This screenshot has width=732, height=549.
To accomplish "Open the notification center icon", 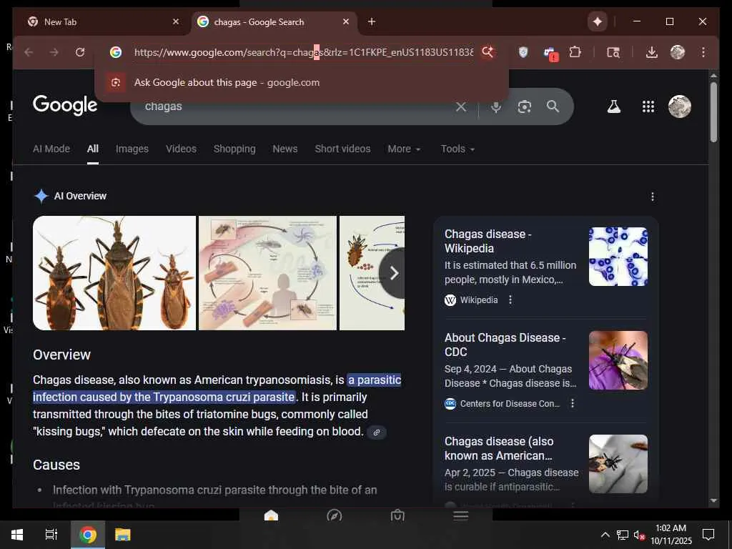I will (708, 535).
